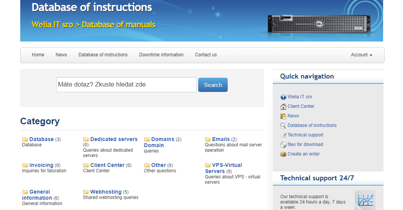Viewport: 403px width, 210px height.
Task: Follow the Create an order link
Action: click(x=304, y=154)
